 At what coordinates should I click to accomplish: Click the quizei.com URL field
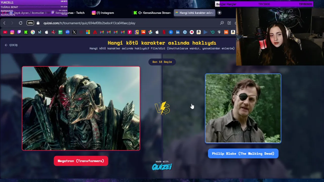click(89, 23)
